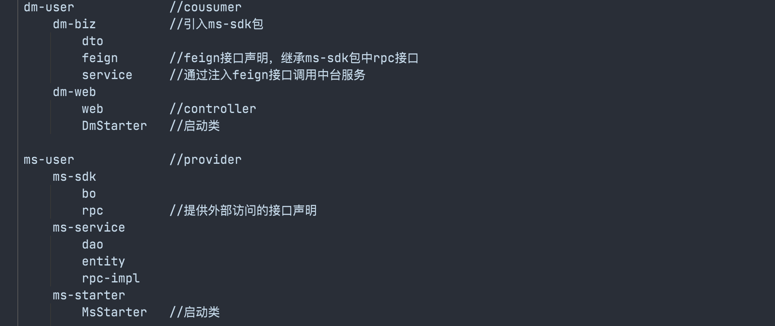Select the rpc package under ms-sdk
775x326 pixels.
click(93, 211)
